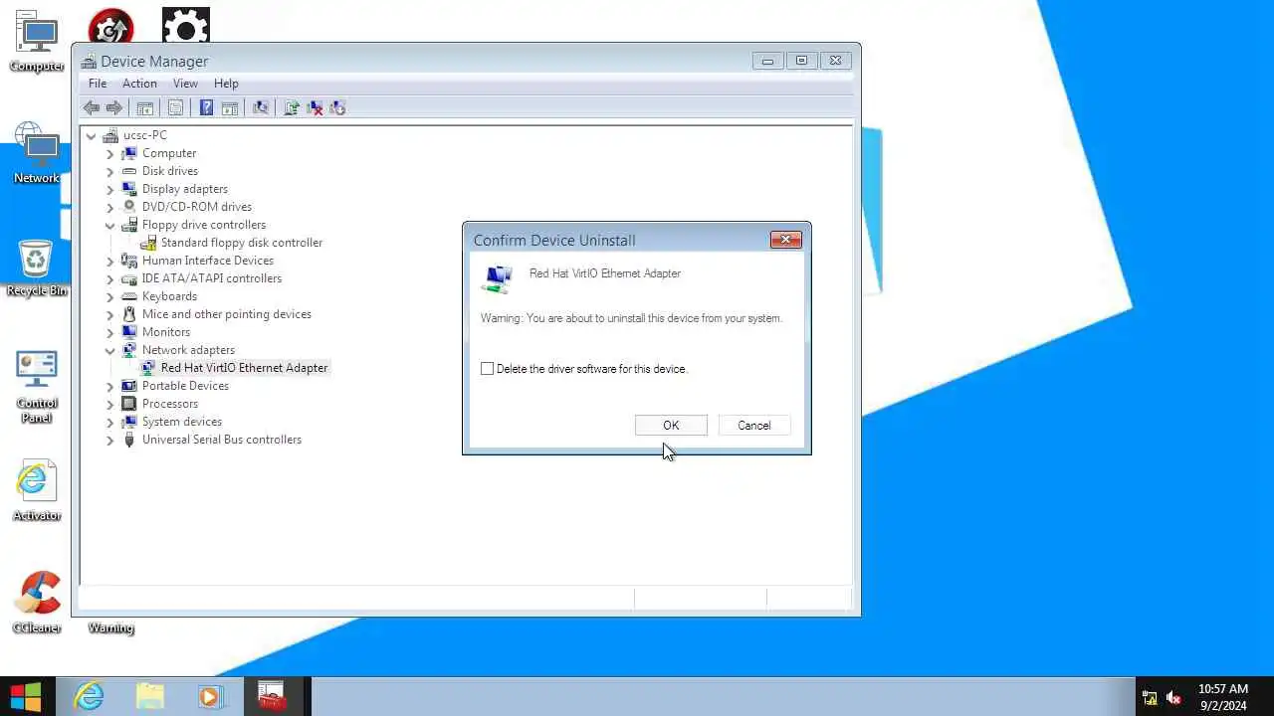
Task: Click the Windows Start button
Action: [x=26, y=696]
